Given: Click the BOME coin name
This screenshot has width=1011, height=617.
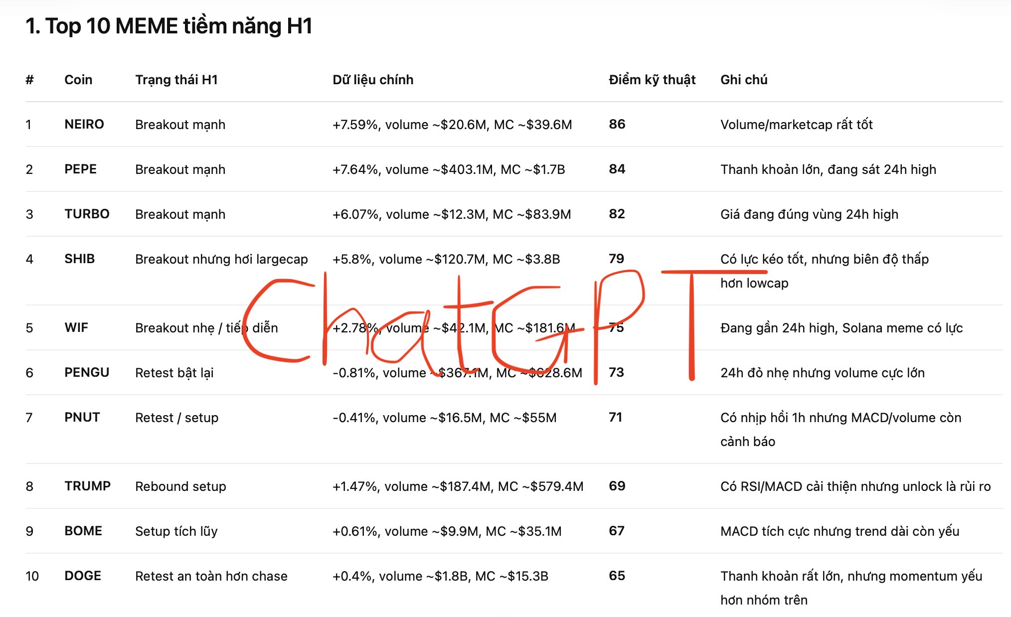Looking at the screenshot, I should (x=83, y=531).
